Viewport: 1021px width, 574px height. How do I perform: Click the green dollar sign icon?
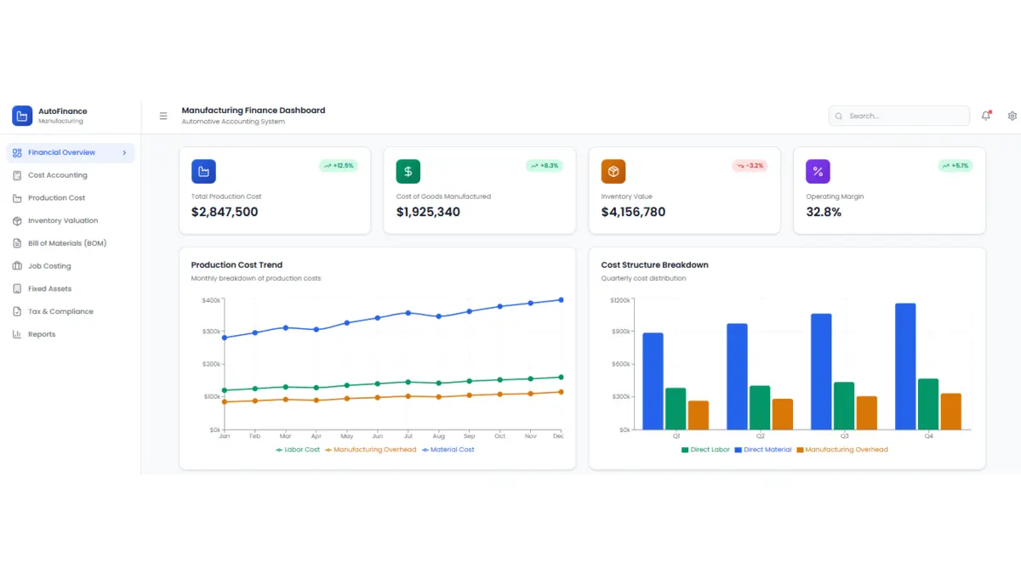click(408, 172)
